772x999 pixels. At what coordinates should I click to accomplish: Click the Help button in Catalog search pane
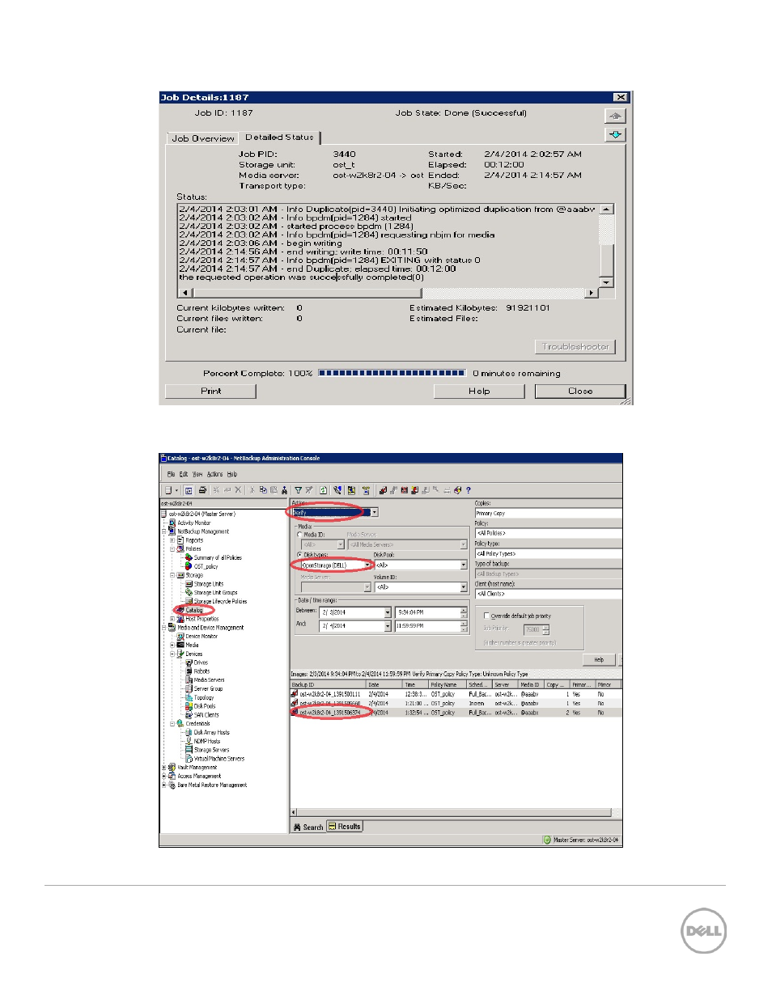(599, 659)
